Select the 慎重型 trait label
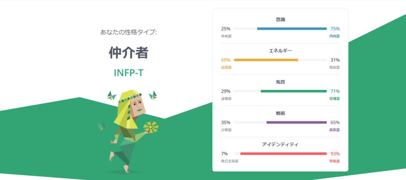Viewport: 406px width, 180px height. pyautogui.click(x=334, y=161)
